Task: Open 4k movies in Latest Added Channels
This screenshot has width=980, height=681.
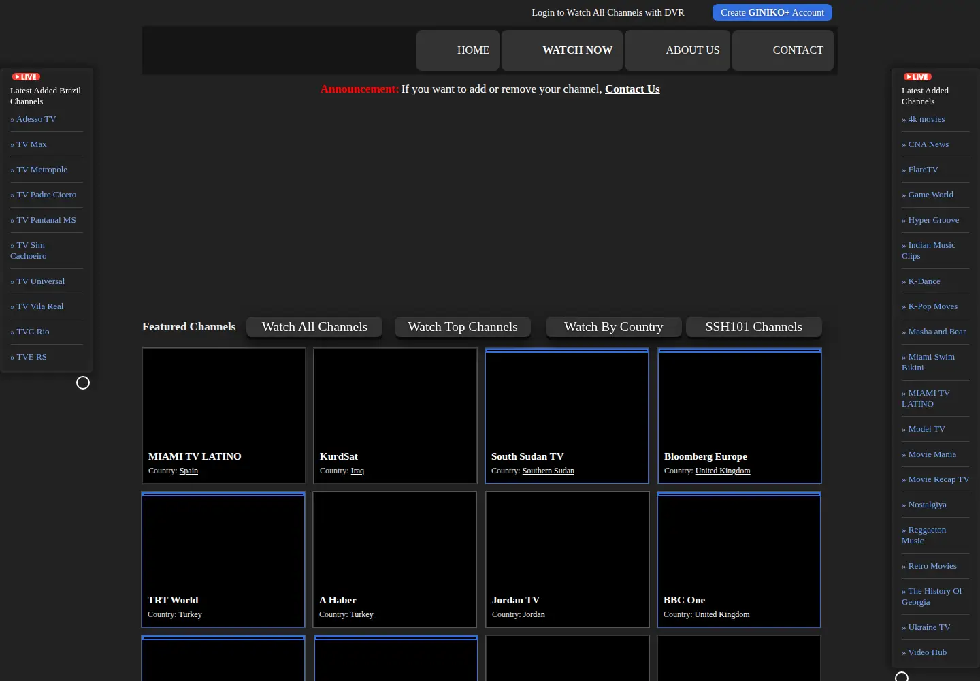Action: click(x=924, y=119)
